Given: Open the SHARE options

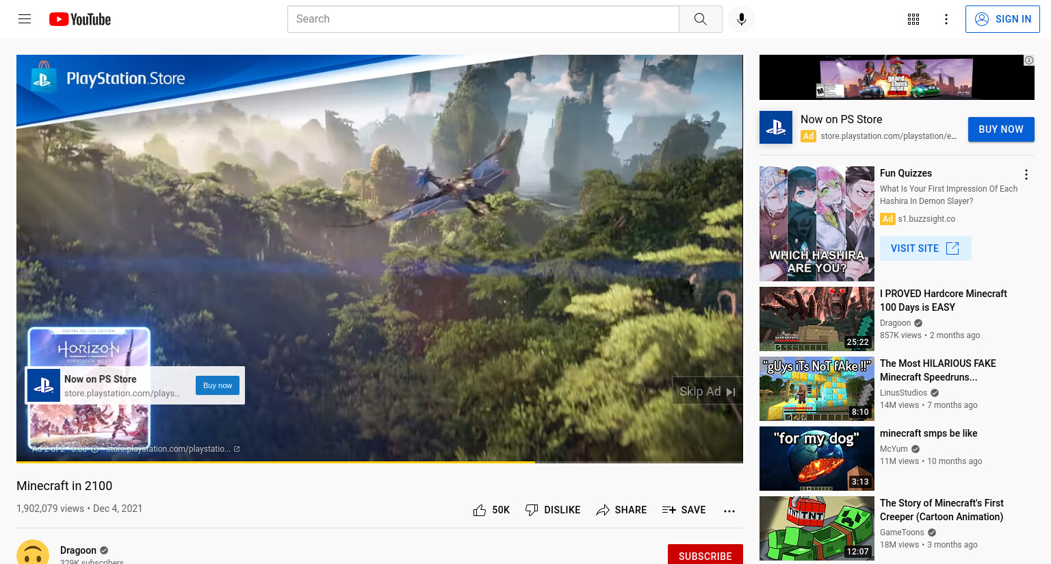Looking at the screenshot, I should [x=621, y=510].
